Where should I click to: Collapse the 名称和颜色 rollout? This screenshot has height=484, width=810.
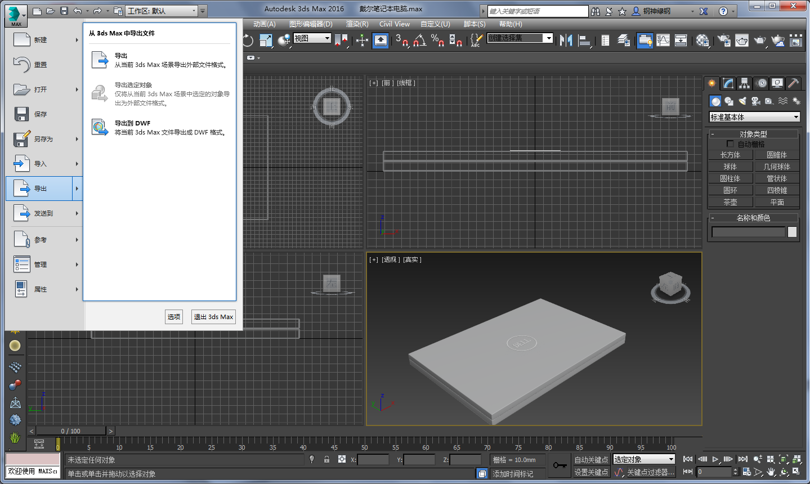[753, 218]
